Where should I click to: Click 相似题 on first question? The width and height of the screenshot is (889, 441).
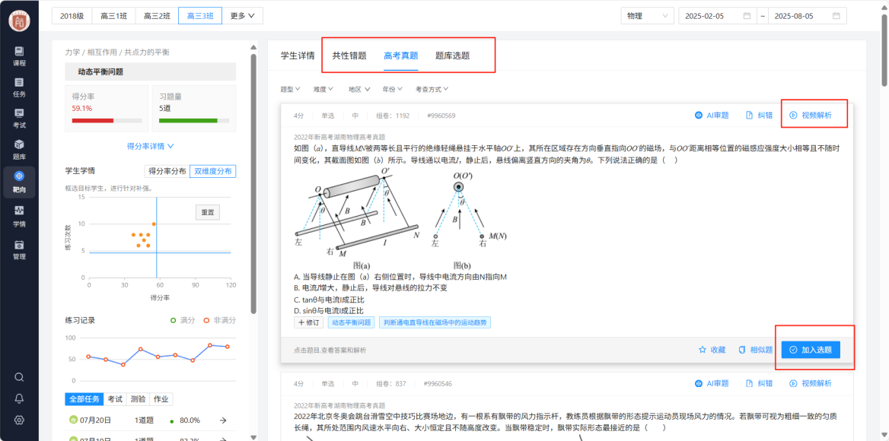(x=756, y=350)
